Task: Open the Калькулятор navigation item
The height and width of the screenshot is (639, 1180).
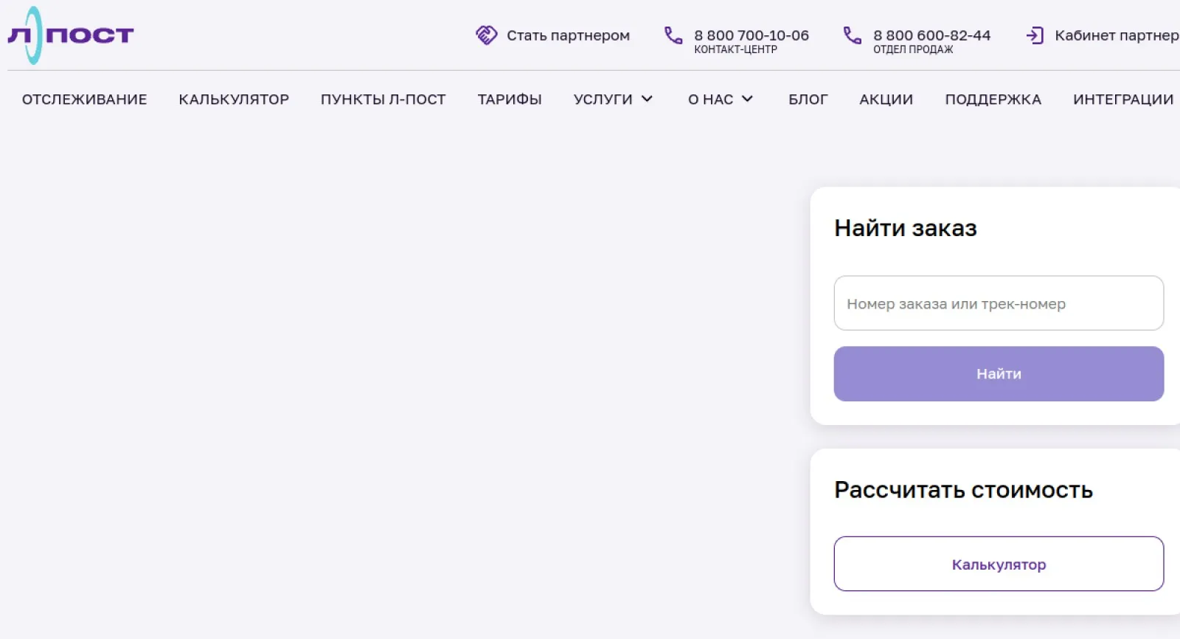Action: 234,100
